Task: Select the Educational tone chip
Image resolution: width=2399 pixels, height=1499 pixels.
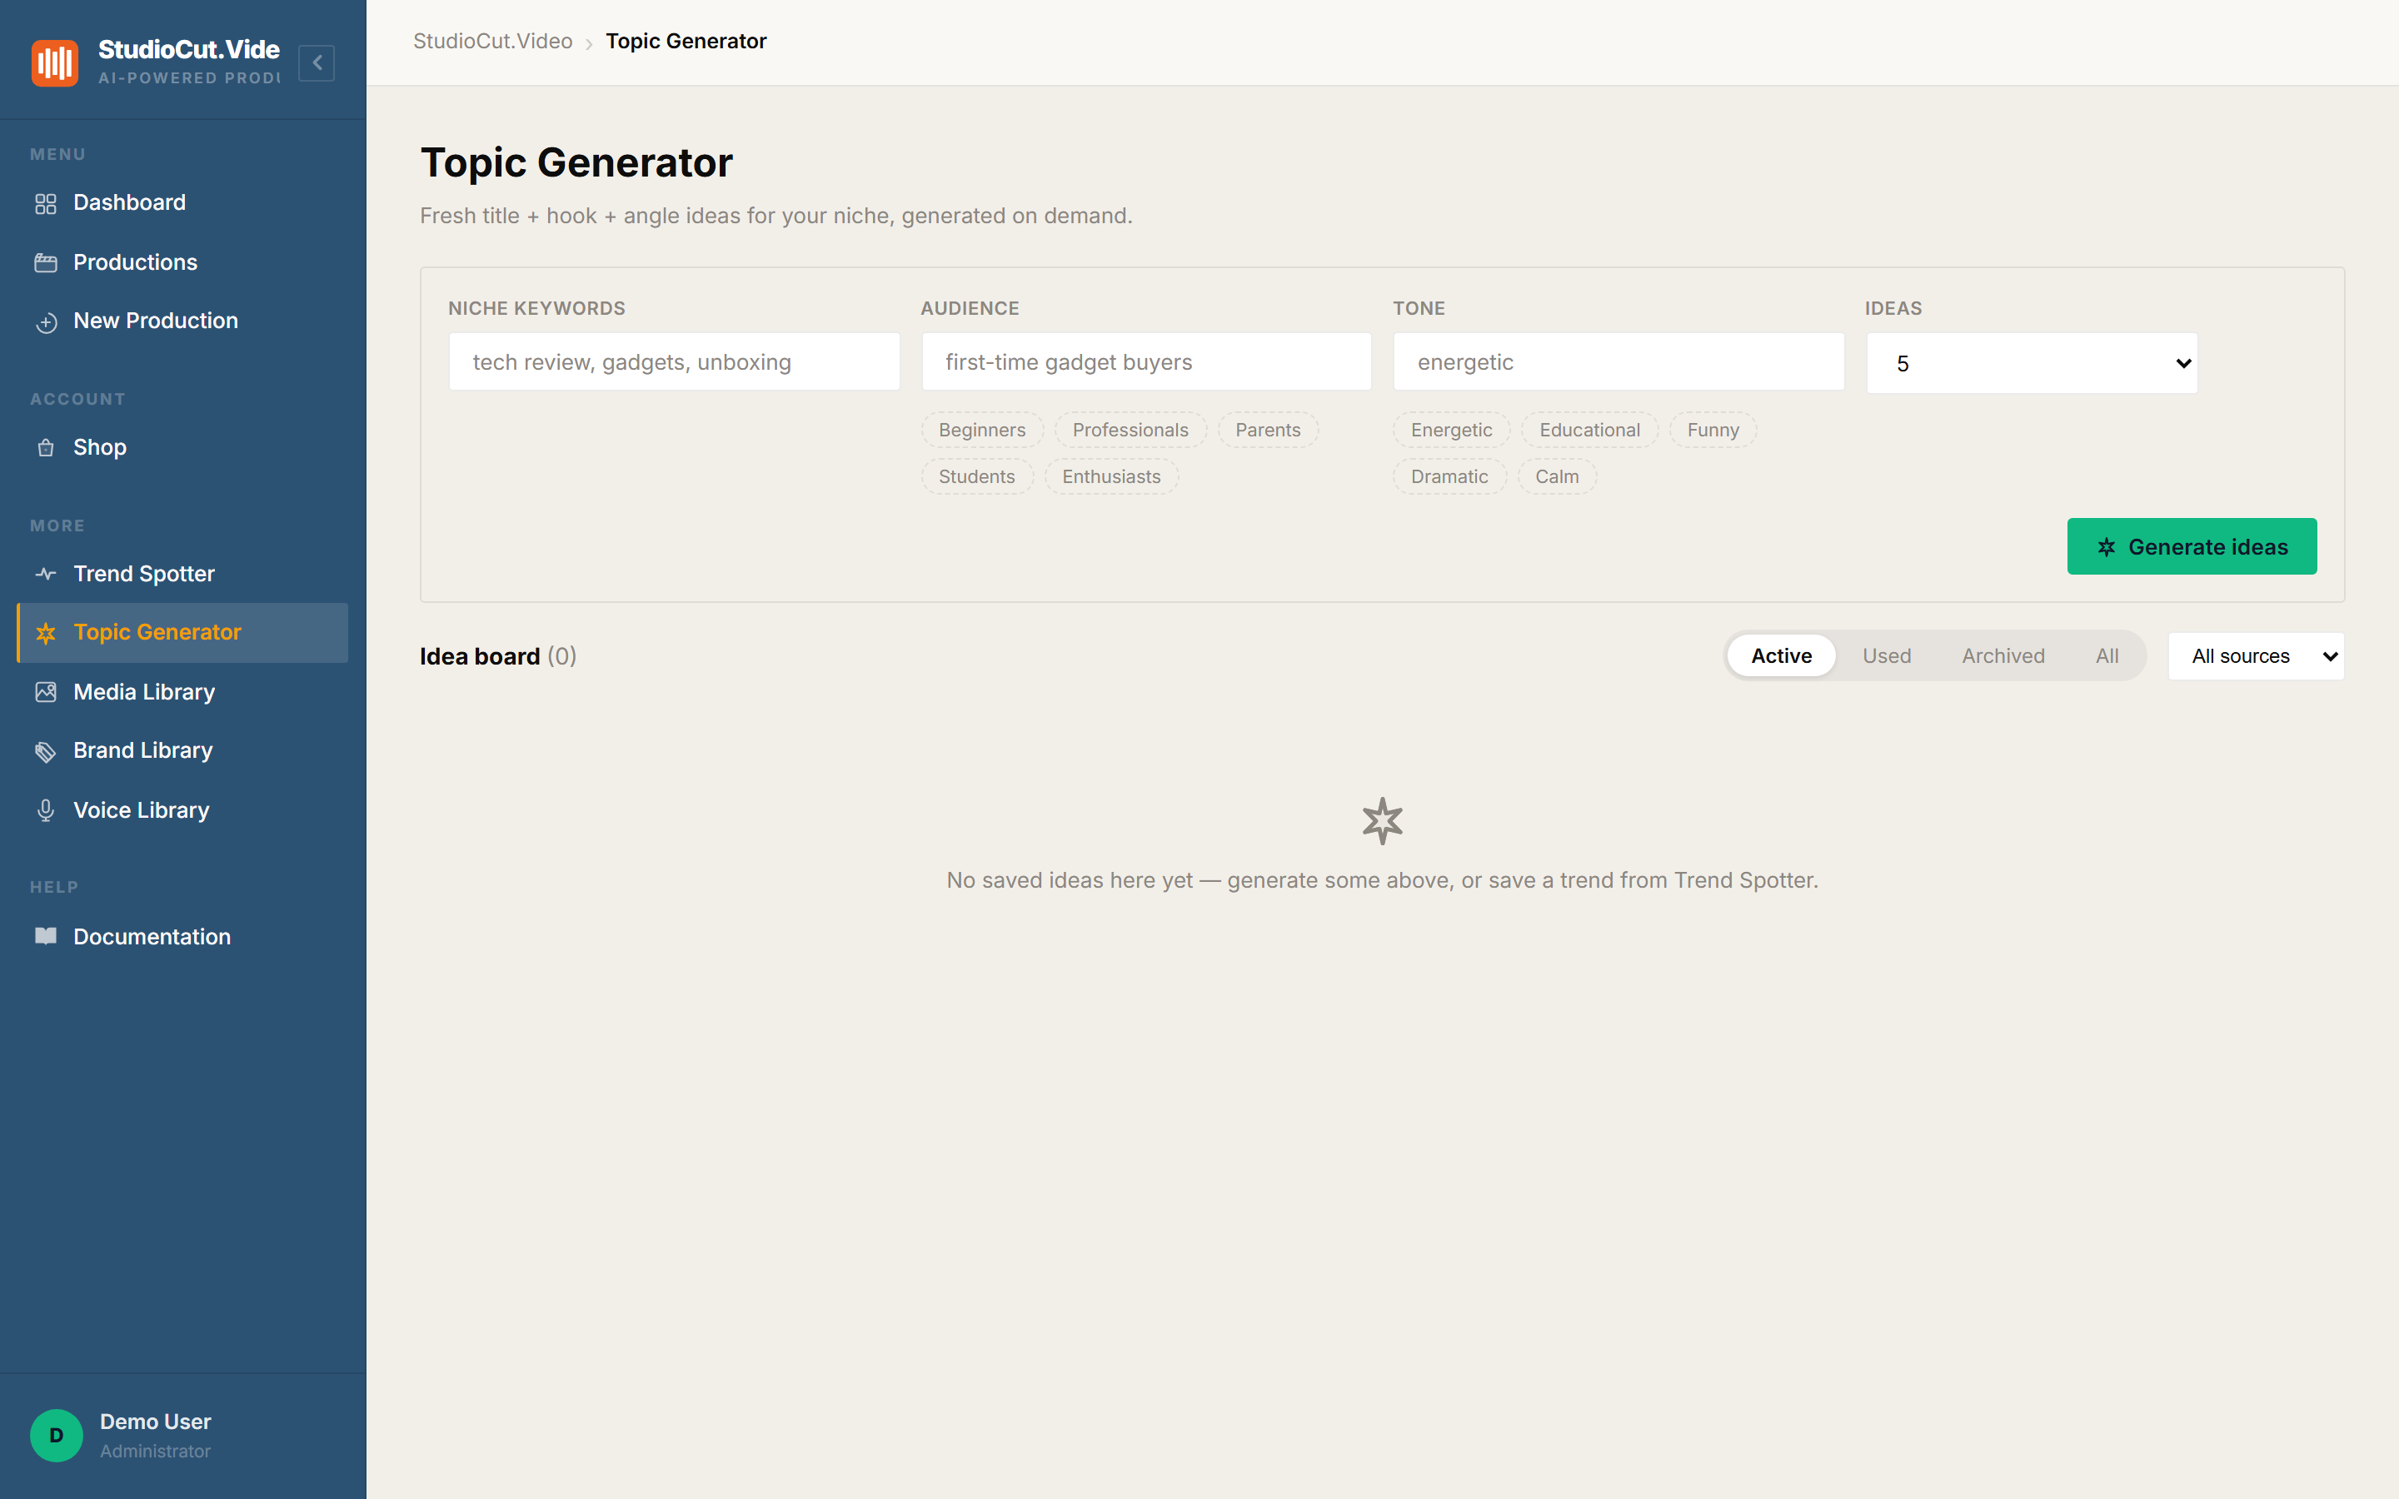Action: [x=1590, y=431]
